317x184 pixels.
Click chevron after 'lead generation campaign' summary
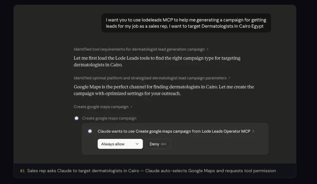pyautogui.click(x=208, y=49)
